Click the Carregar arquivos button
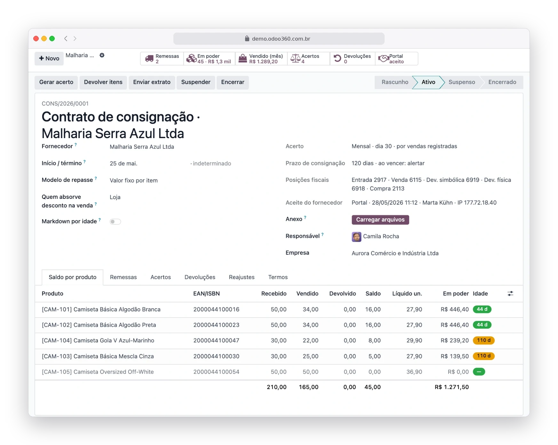This screenshot has width=558, height=445. 380,220
